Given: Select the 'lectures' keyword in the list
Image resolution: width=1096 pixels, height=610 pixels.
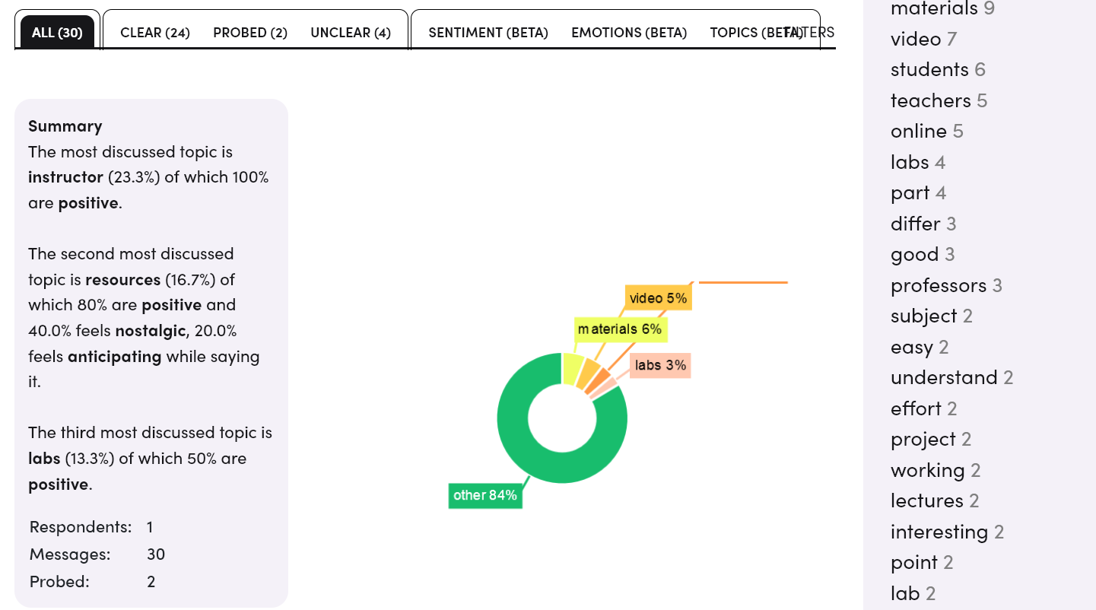Looking at the screenshot, I should (x=927, y=500).
